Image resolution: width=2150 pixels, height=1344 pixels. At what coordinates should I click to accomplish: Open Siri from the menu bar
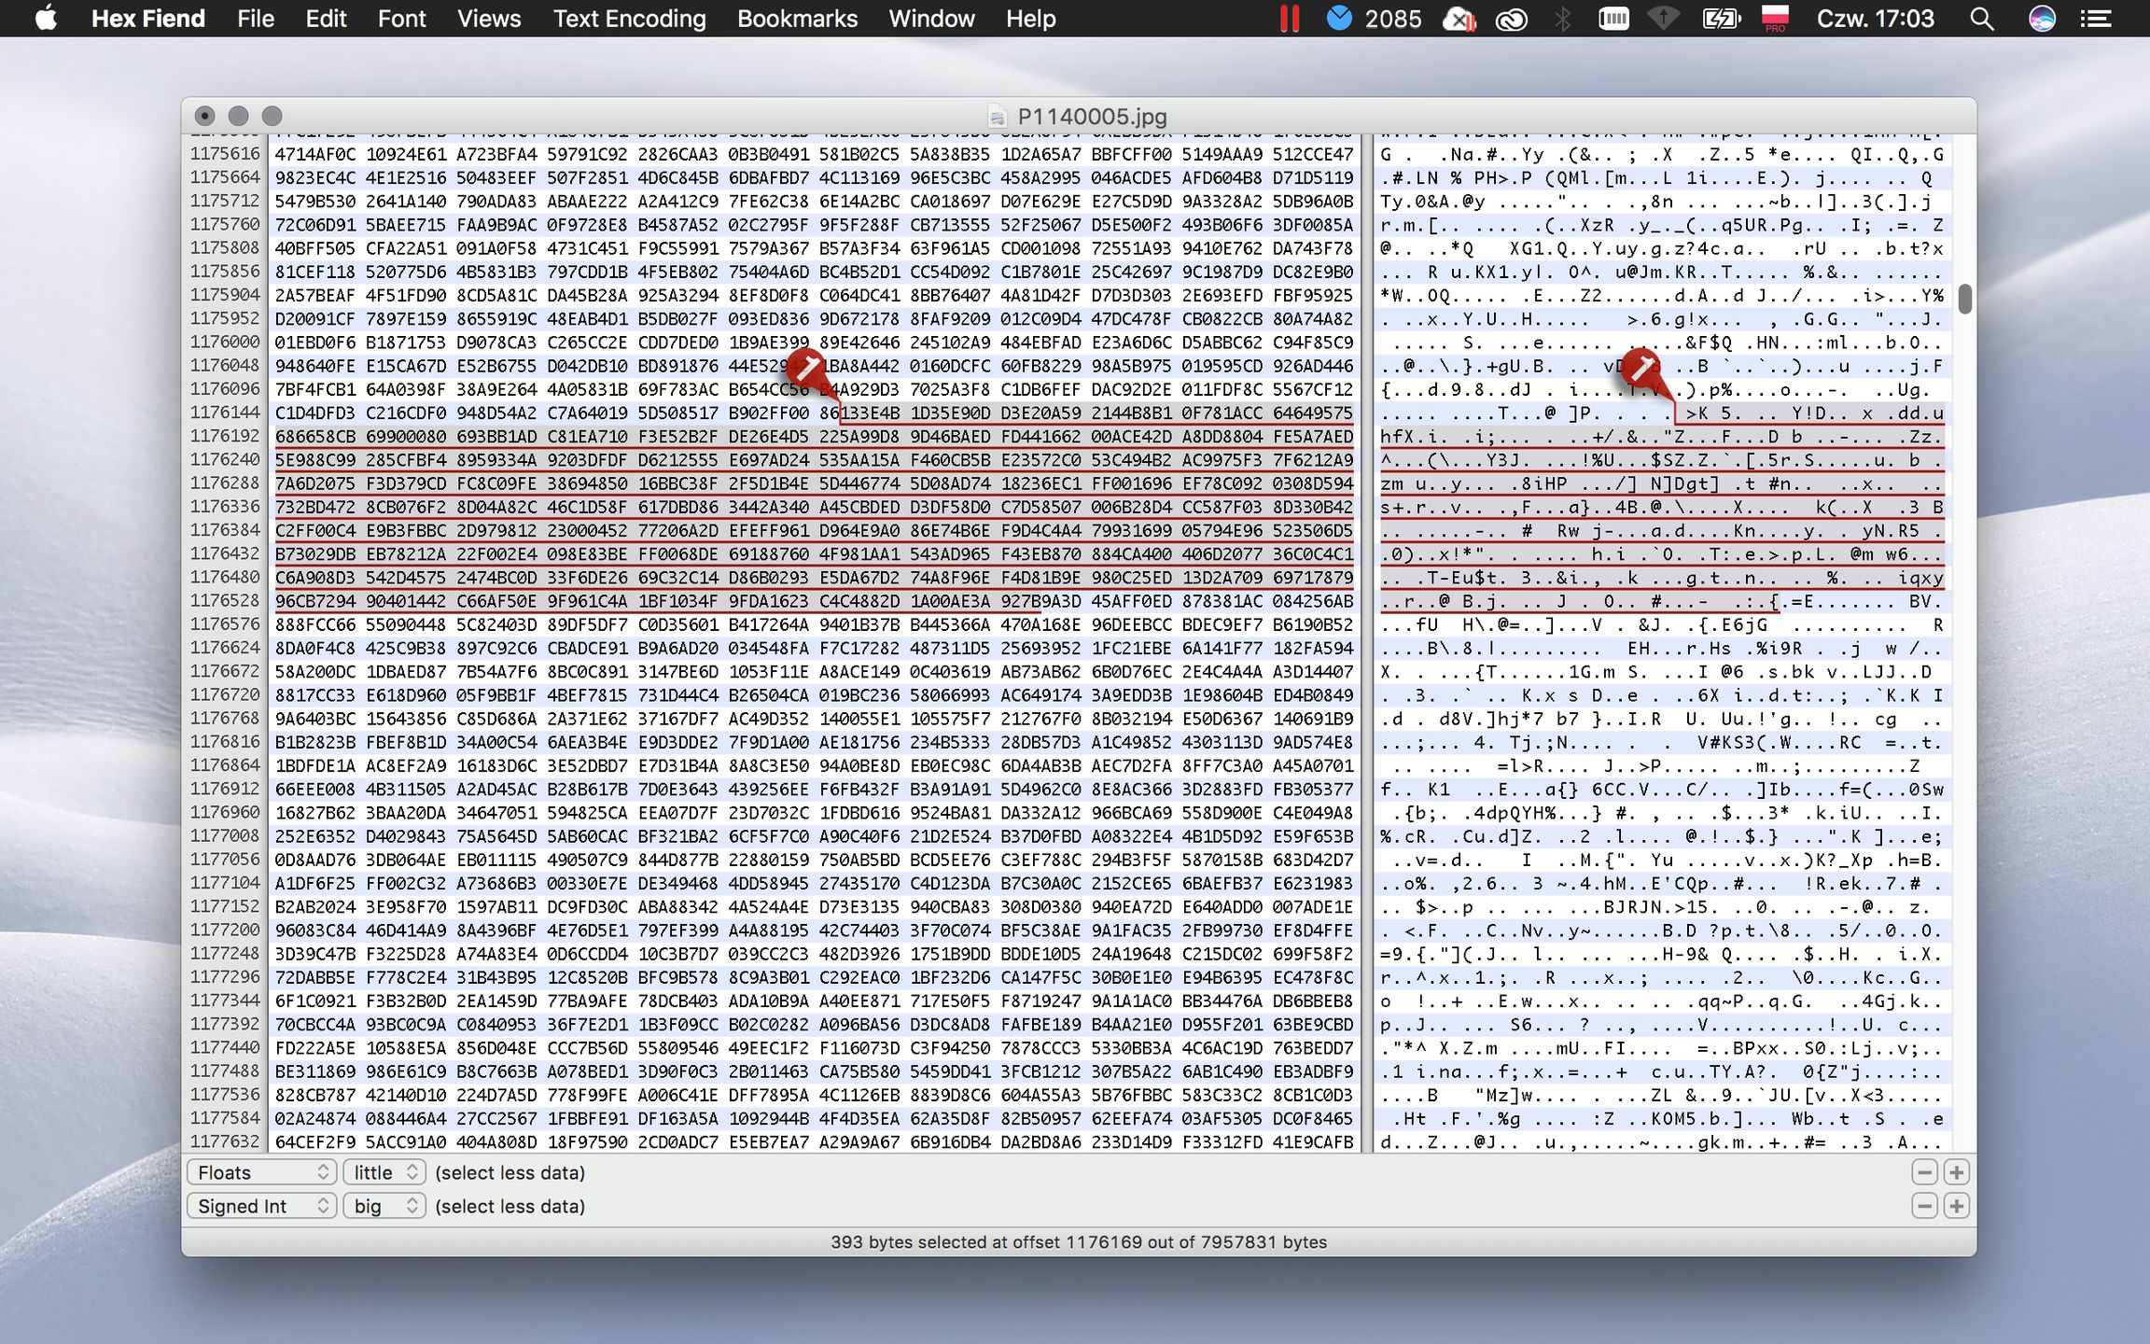tap(2042, 19)
